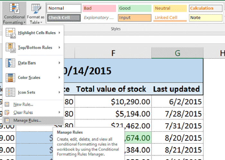Select column G header
The width and height of the screenshot is (225, 160).
pyautogui.click(x=177, y=53)
